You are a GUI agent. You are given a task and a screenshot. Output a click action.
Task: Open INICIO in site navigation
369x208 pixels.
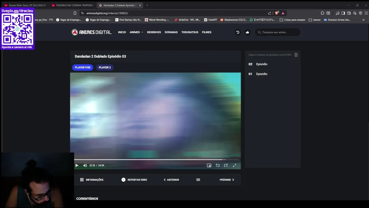[122, 32]
